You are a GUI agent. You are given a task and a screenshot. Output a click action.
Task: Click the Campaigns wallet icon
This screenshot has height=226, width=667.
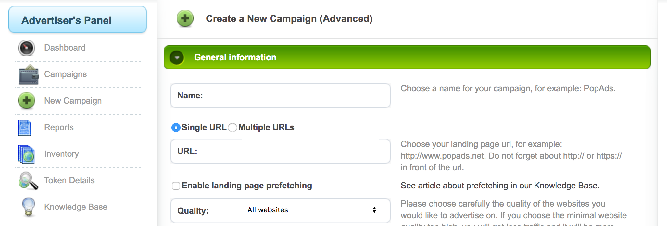[x=29, y=74]
